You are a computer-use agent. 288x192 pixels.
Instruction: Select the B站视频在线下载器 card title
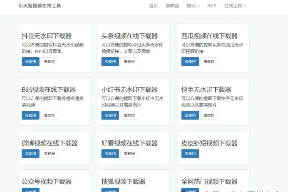click(49, 90)
